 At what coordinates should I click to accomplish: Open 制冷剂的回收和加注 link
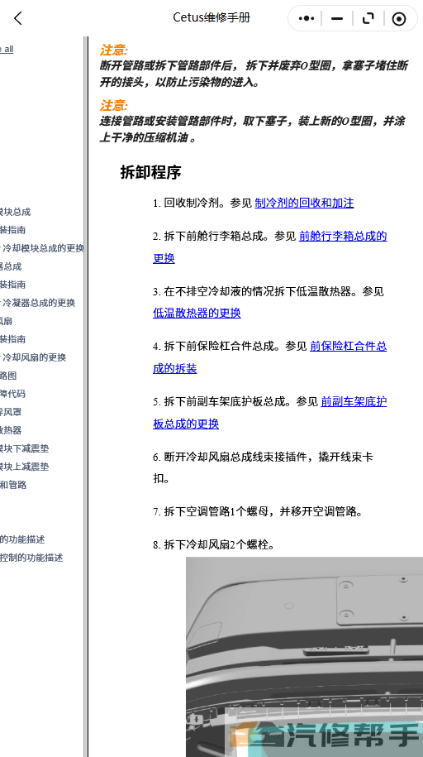click(x=304, y=204)
